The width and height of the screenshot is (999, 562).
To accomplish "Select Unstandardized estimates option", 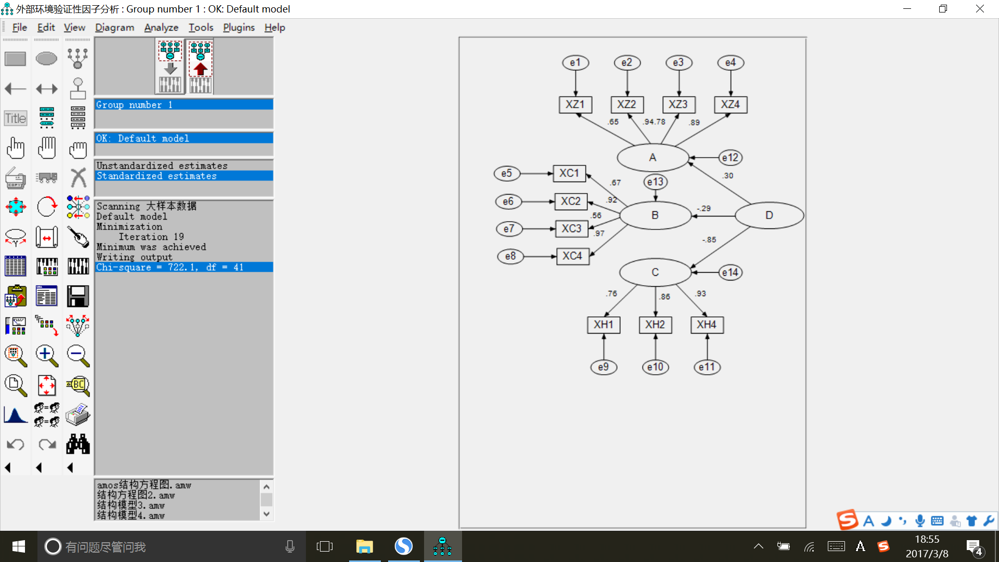I will click(162, 165).
